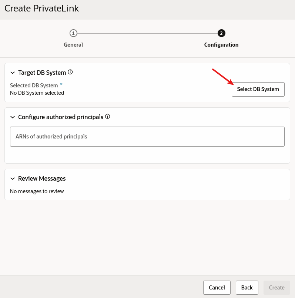
Task: Open info tooltip beside Target DB System
Action: pyautogui.click(x=70, y=72)
